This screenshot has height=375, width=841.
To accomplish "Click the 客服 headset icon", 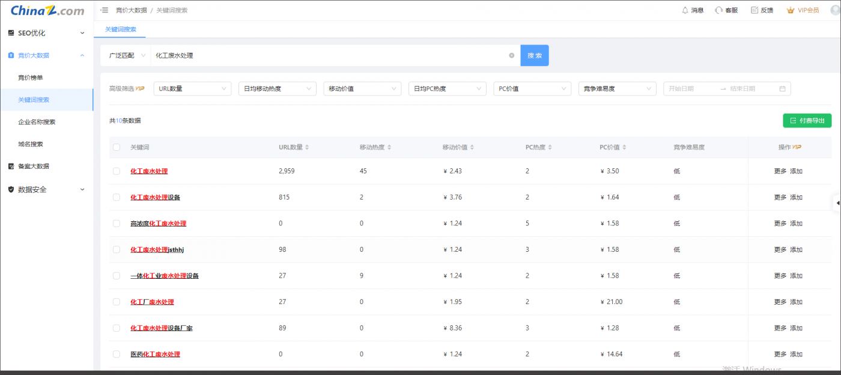I will pyautogui.click(x=718, y=10).
